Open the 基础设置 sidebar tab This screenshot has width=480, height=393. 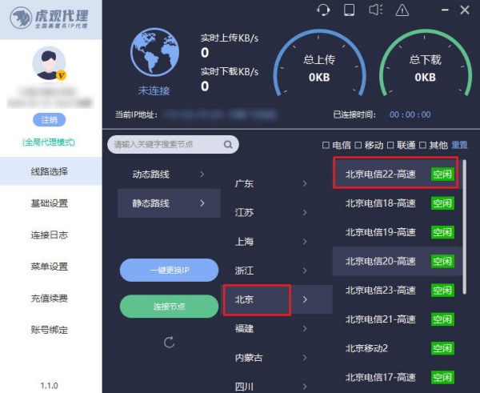tap(51, 203)
